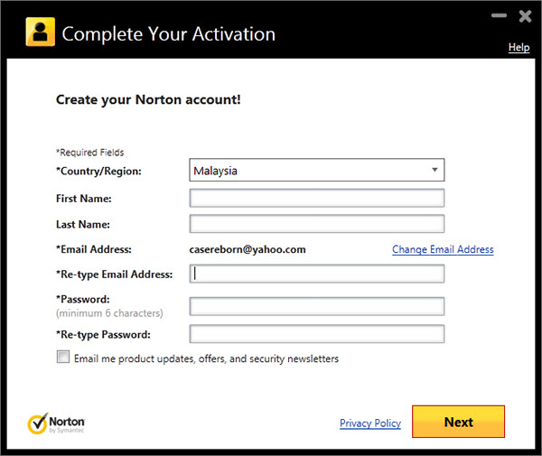Click the Last Name input field

pyautogui.click(x=317, y=224)
